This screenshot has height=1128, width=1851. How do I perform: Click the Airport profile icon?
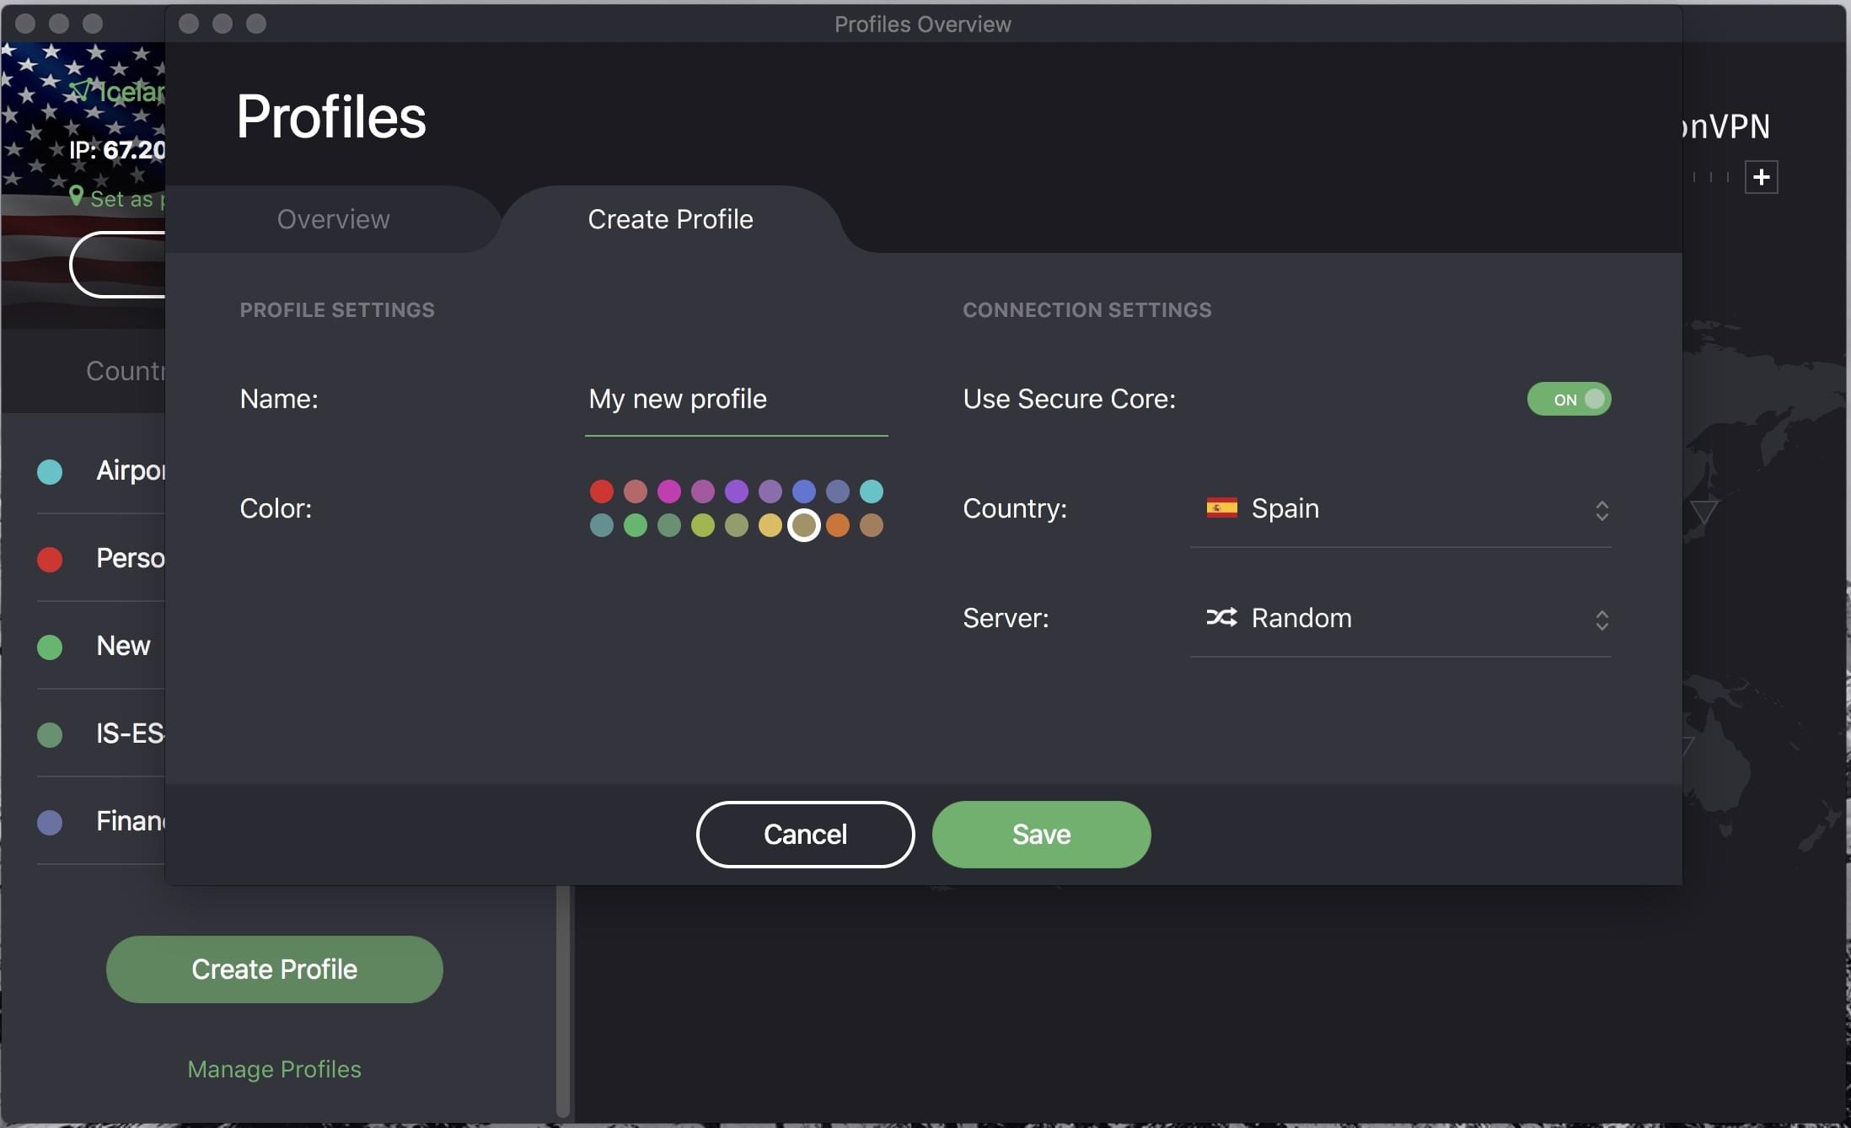tap(51, 470)
